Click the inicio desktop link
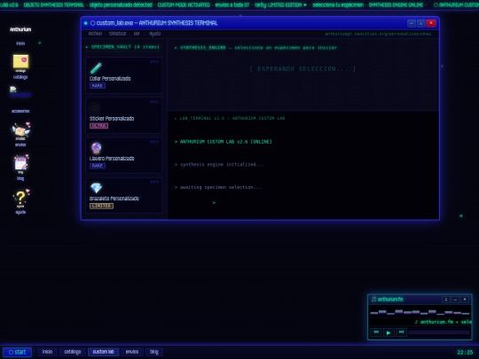Image resolution: width=479 pixels, height=359 pixels. coord(20,43)
